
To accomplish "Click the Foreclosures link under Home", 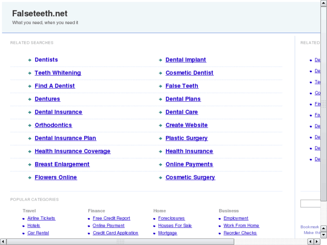I will point(171,218).
